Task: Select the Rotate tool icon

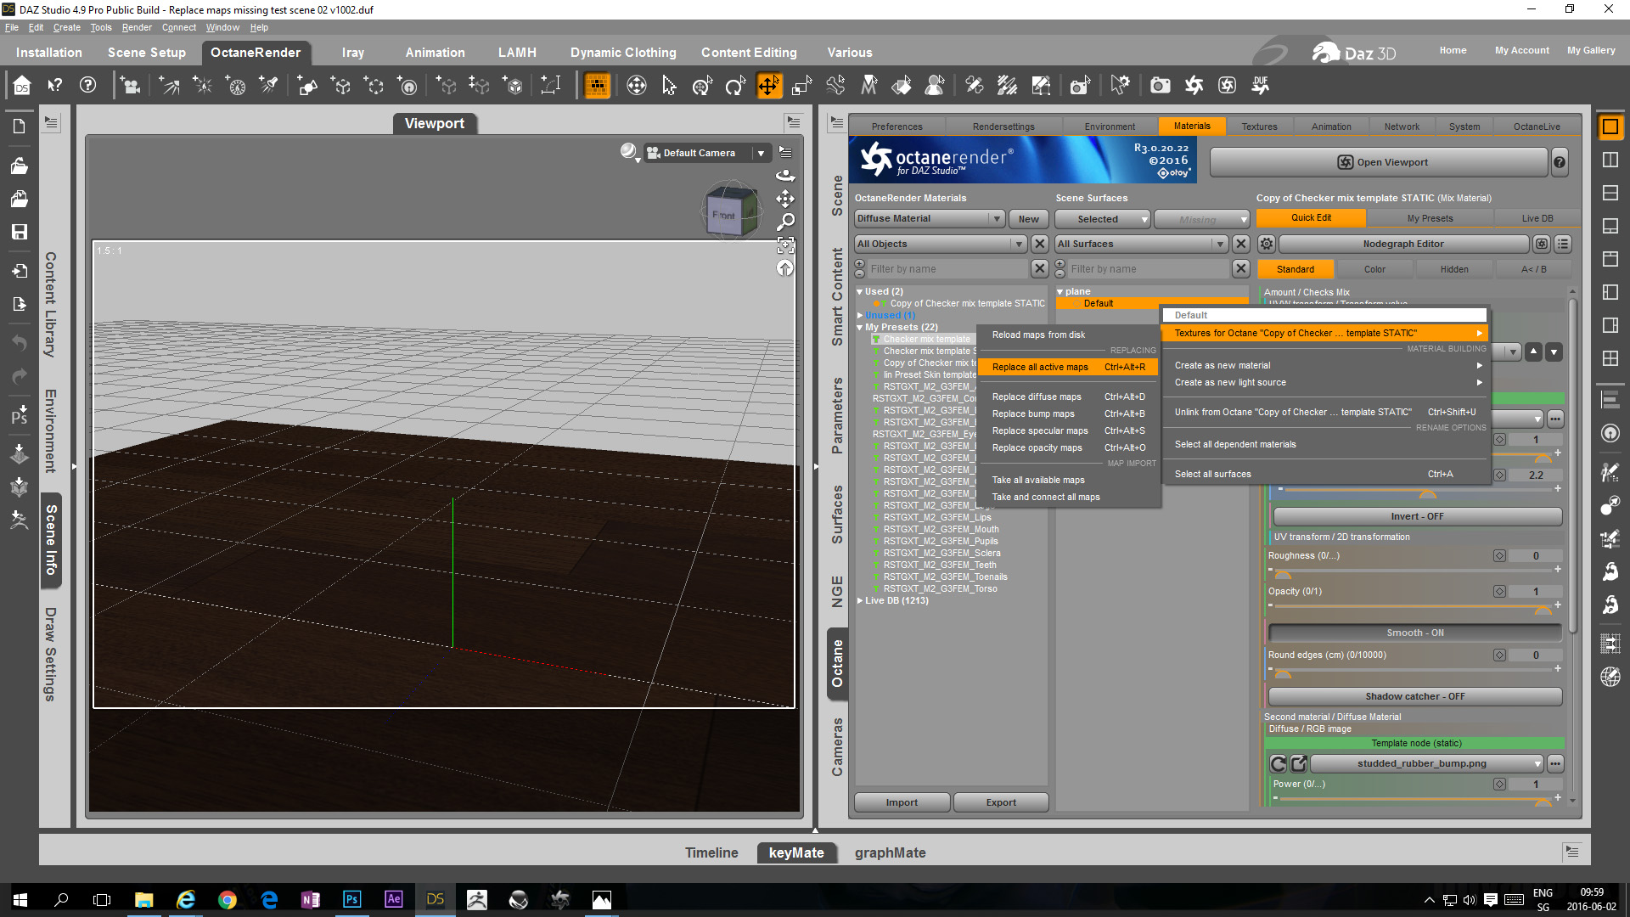Action: (x=734, y=86)
